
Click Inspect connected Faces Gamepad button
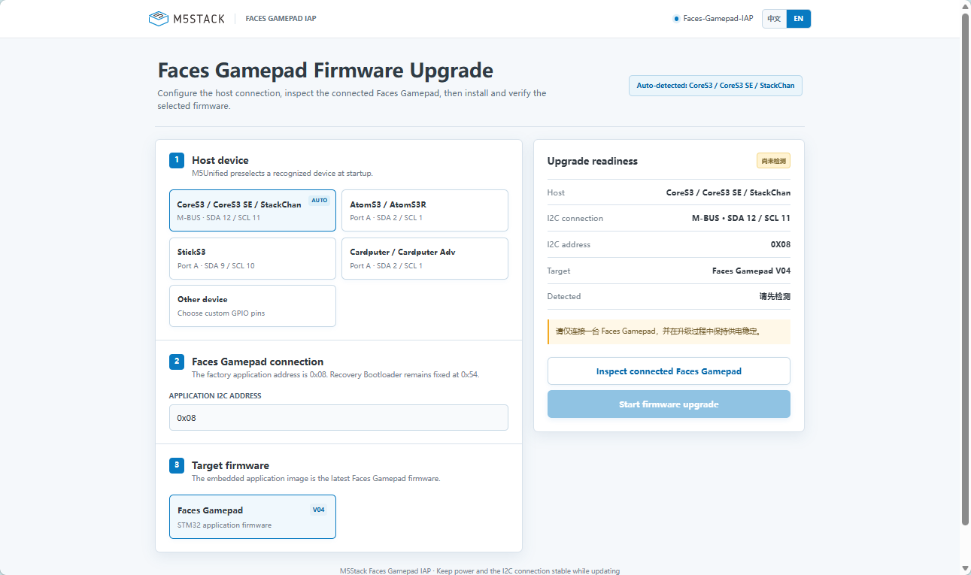point(669,371)
